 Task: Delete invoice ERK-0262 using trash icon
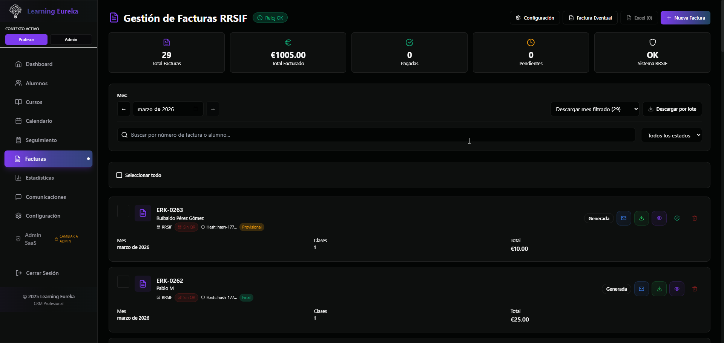pyautogui.click(x=695, y=289)
